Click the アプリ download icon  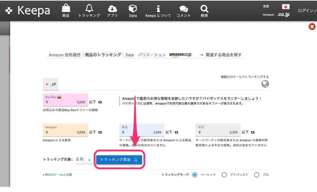pyautogui.click(x=112, y=8)
